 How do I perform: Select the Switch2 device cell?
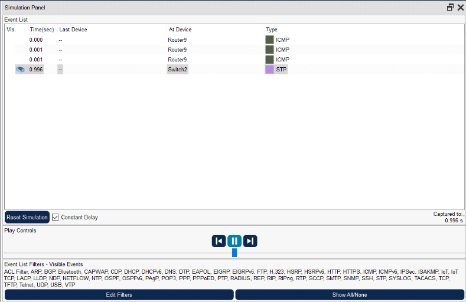[177, 70]
